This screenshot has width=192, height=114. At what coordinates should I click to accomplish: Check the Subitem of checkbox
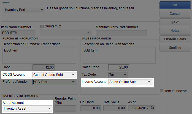tap(42, 26)
